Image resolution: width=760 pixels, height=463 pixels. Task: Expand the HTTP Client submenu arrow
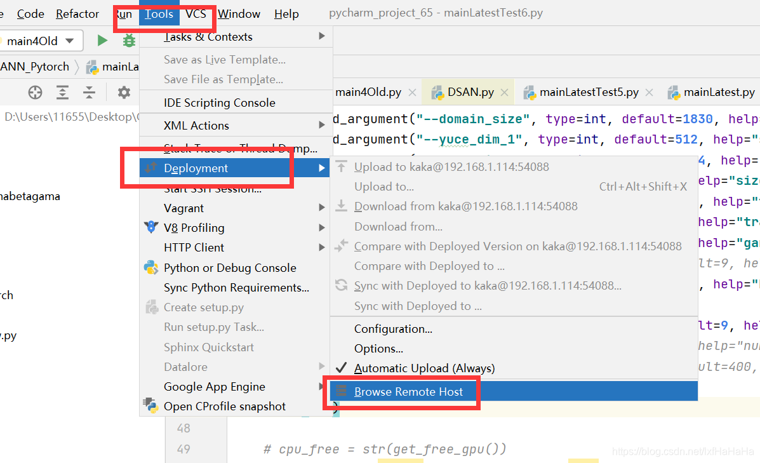[x=322, y=247]
